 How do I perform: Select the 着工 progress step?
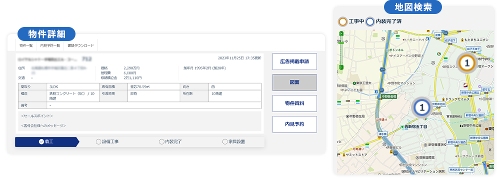coord(46,142)
